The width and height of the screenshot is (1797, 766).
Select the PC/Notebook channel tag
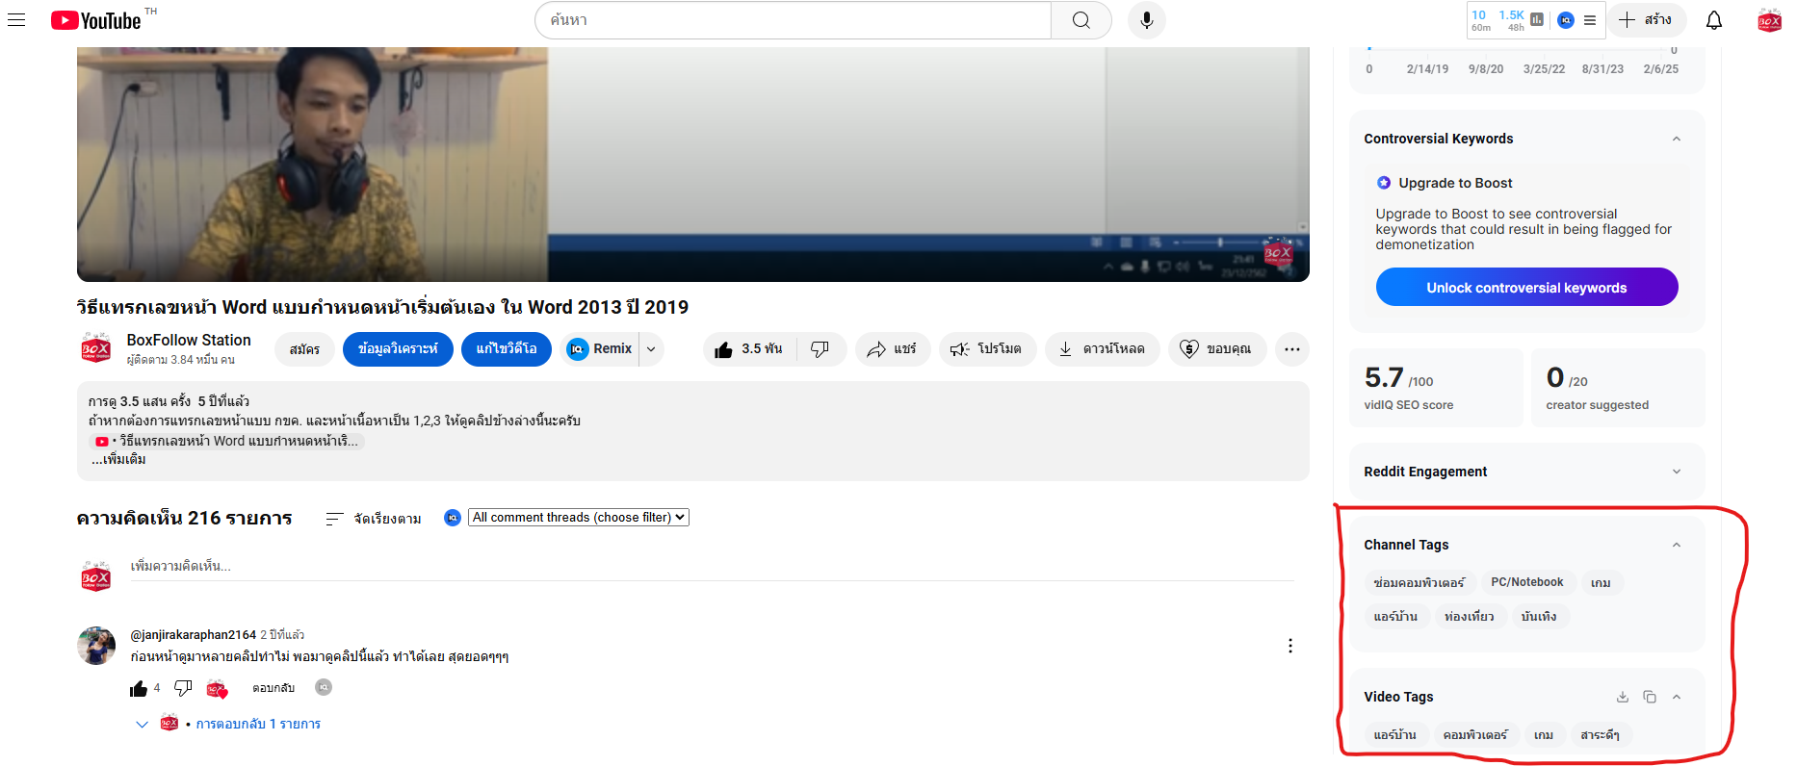point(1526,582)
